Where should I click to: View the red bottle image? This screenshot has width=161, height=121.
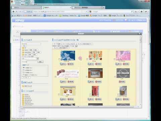pyautogui.click(x=91, y=99)
